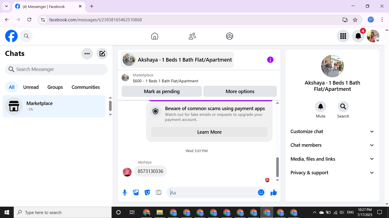389x218 pixels.
Task: Click the message 8573130336
Action: point(150,171)
